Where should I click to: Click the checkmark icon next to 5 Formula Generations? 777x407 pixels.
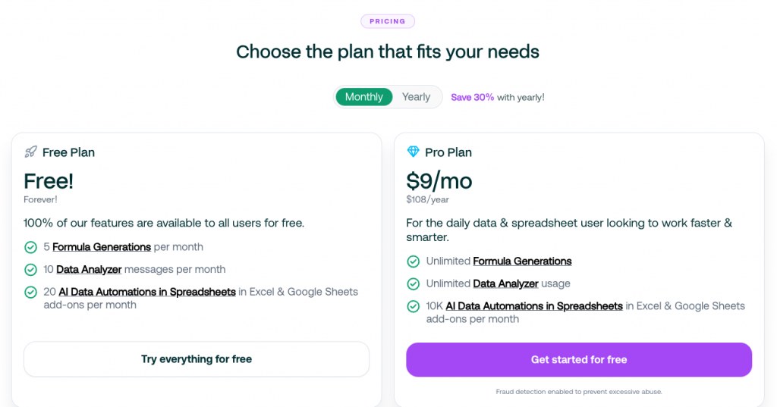coord(30,247)
